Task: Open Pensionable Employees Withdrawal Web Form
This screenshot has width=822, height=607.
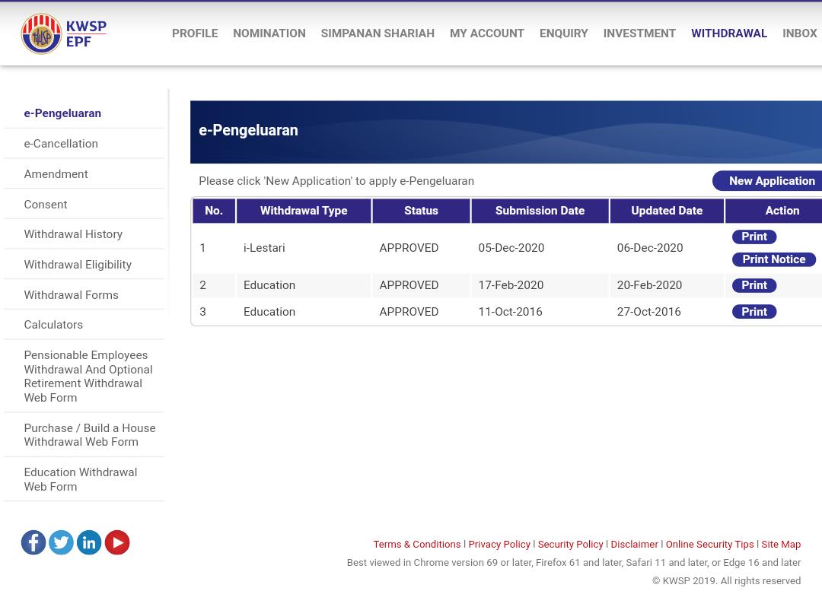Action: pos(88,376)
